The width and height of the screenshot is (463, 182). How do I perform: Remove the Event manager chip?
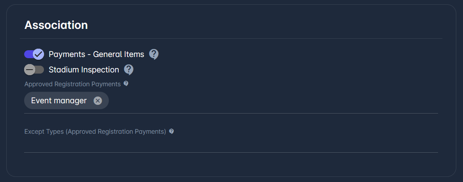click(98, 101)
